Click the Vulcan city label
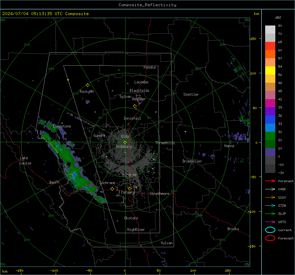295x275 pixels. pos(167,243)
